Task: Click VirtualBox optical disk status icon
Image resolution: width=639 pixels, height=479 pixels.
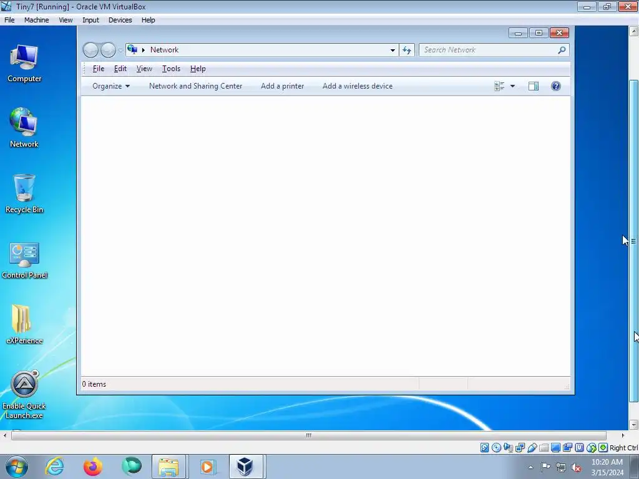Action: pyautogui.click(x=496, y=448)
